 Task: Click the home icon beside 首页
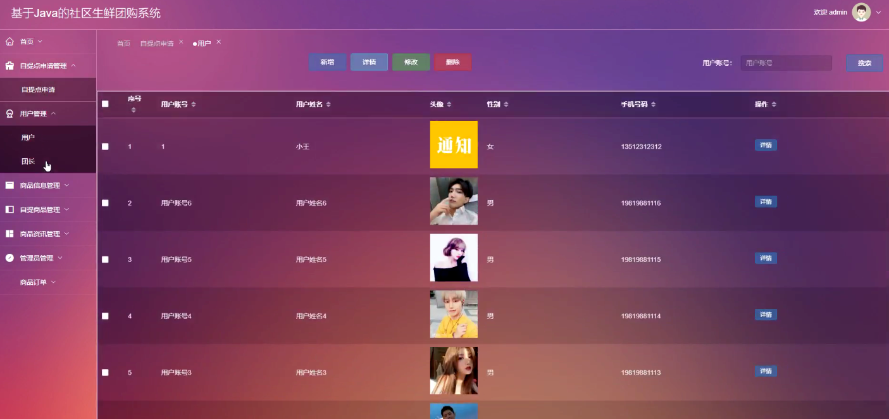click(9, 41)
